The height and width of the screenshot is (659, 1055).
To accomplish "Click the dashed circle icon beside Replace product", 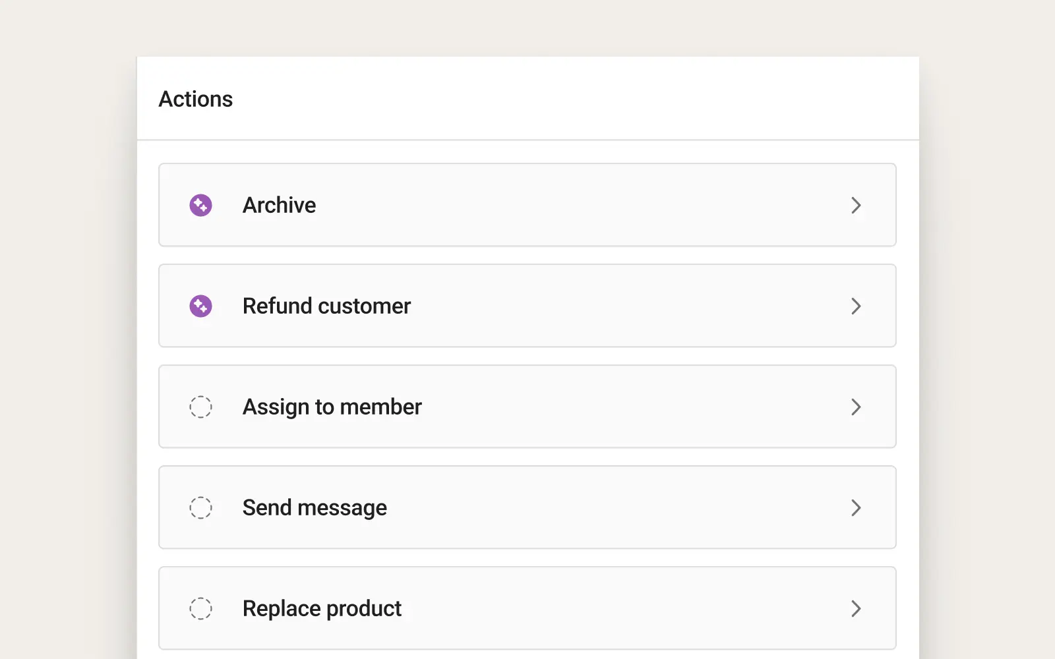I will [x=200, y=608].
